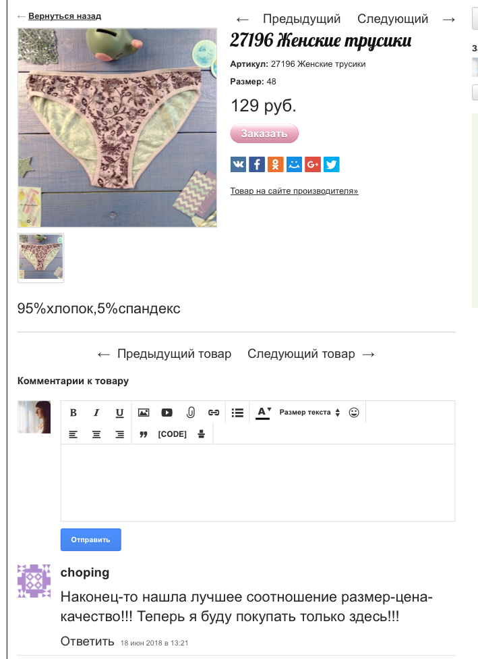Toggle italic formatting in comment editor
Screen dimensions: 478x659
pos(96,413)
